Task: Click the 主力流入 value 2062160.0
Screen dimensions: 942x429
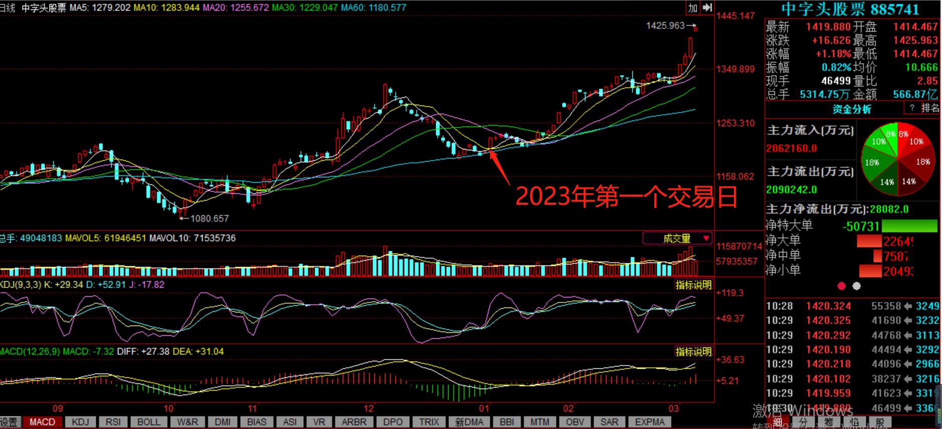Action: click(792, 148)
